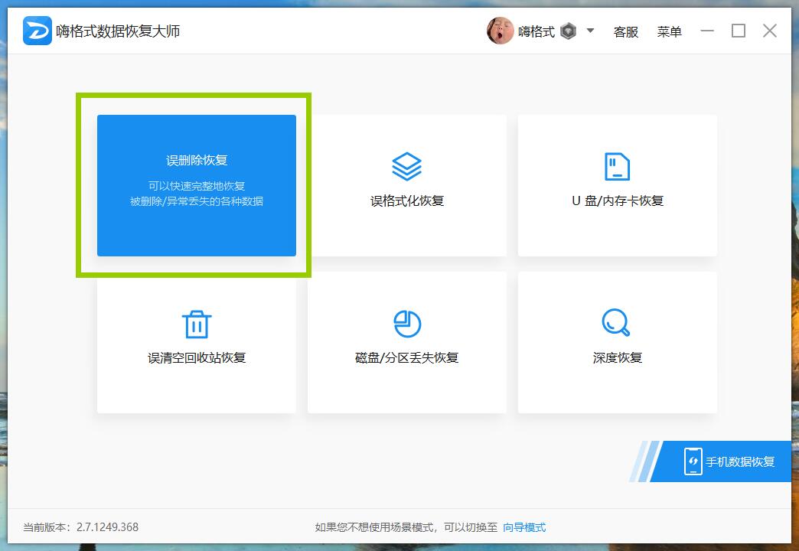Screen dimensions: 799x551
Task: Select the 深度恢复 label
Action: point(617,358)
